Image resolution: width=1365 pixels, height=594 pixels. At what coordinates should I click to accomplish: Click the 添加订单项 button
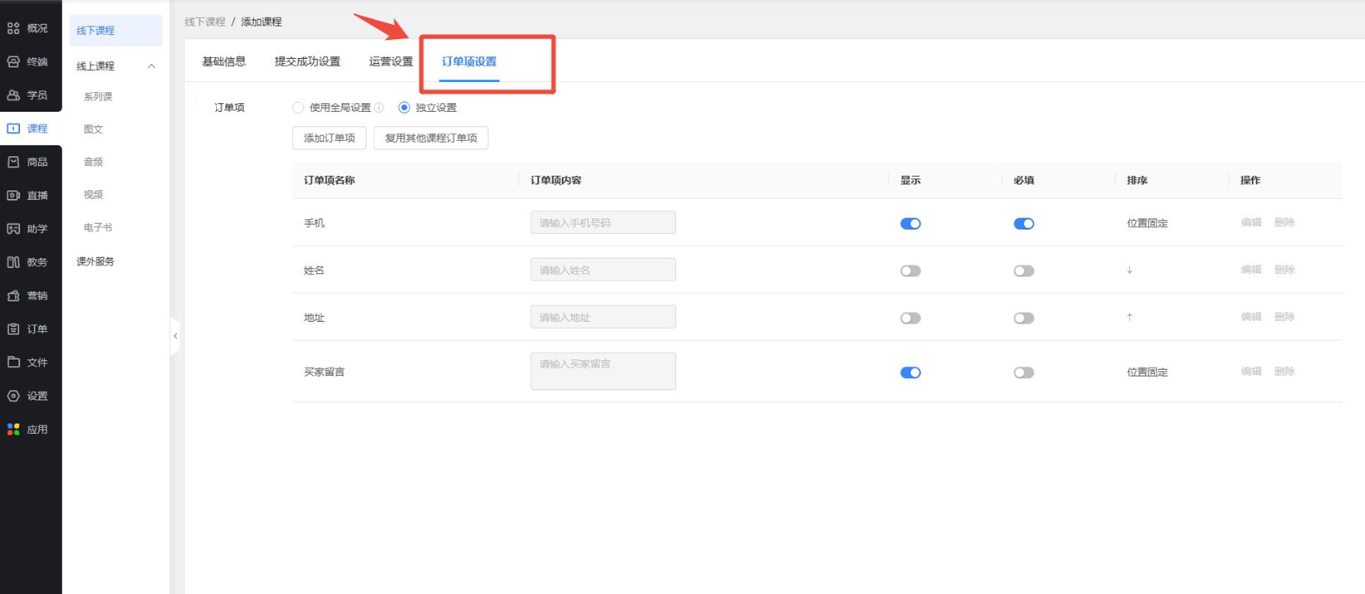tap(329, 139)
